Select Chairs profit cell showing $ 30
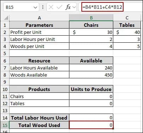143x133 pixels. point(91,32)
